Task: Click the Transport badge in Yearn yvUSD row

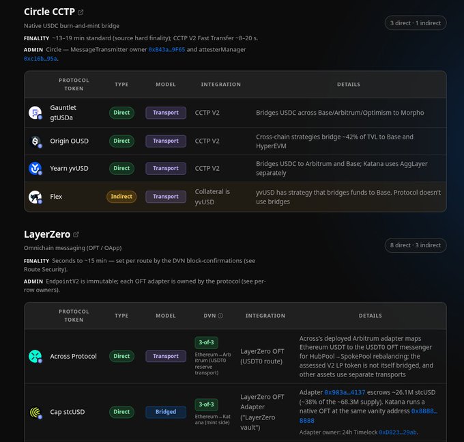Action: 166,168
